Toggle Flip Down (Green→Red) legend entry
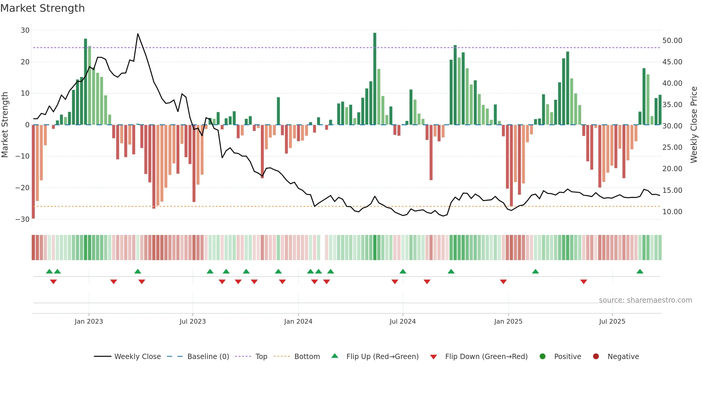The image size is (702, 395). [x=479, y=356]
